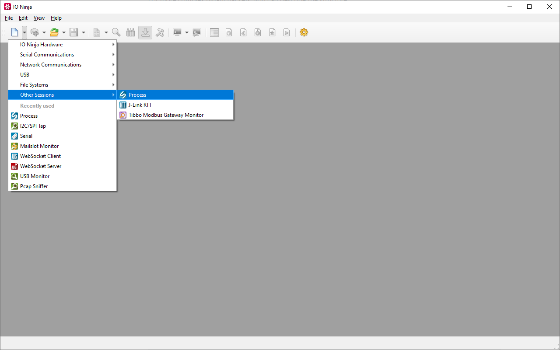Open the add layer dropdown arrow
Image resolution: width=560 pixels, height=350 pixels.
pyautogui.click(x=44, y=32)
